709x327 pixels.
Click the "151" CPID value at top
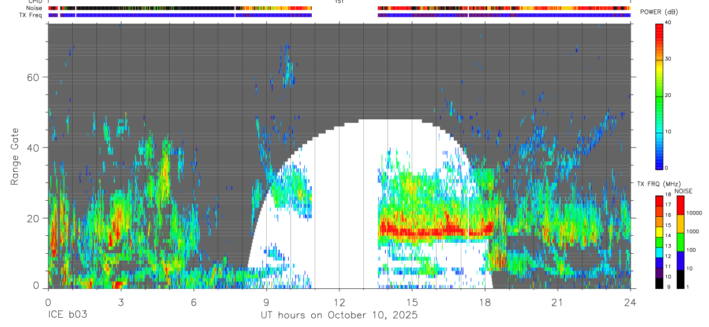[x=339, y=2]
